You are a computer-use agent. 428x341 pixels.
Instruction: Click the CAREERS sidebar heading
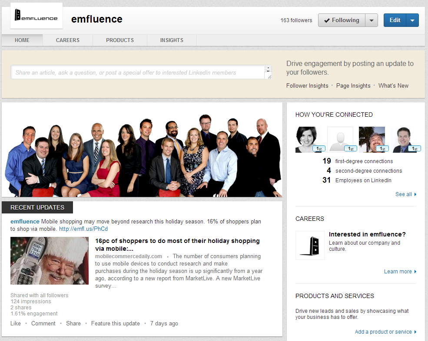310,219
